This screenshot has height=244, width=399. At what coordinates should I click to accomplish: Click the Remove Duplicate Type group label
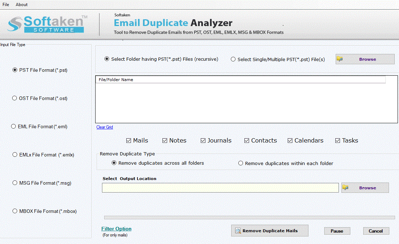point(127,154)
